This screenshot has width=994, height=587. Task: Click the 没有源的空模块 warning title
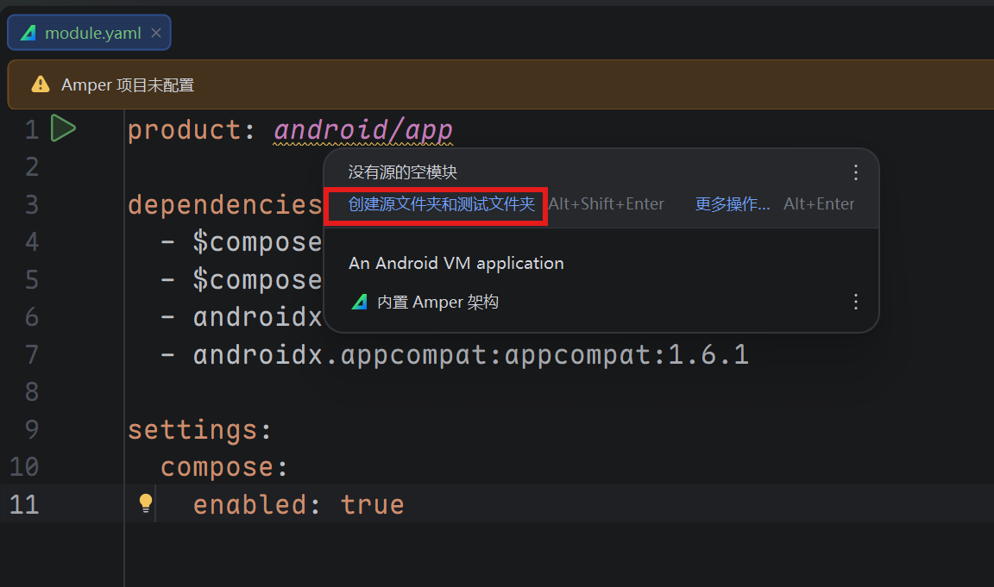[x=402, y=172]
